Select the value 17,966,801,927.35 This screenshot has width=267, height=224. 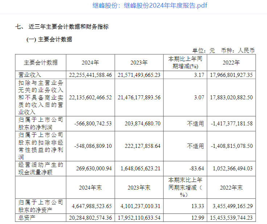tap(231, 75)
